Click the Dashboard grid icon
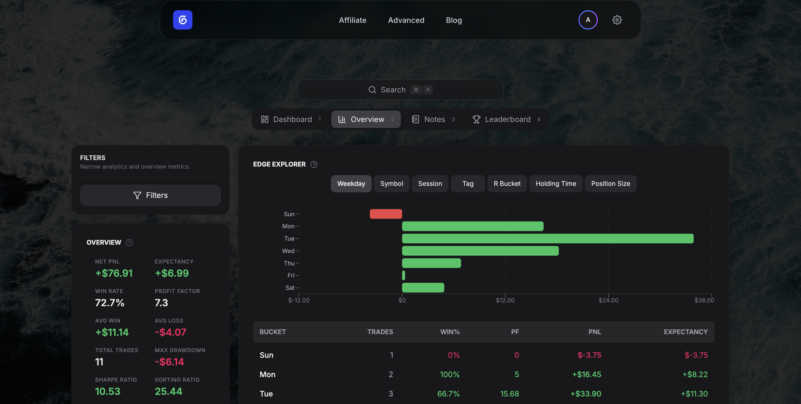The width and height of the screenshot is (801, 404). [265, 119]
